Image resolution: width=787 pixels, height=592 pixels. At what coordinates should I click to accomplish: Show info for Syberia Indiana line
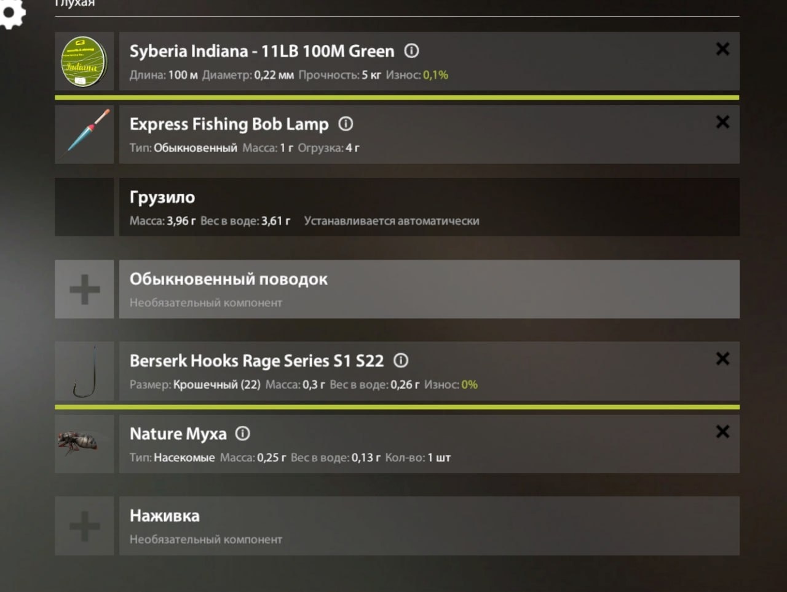(x=411, y=51)
